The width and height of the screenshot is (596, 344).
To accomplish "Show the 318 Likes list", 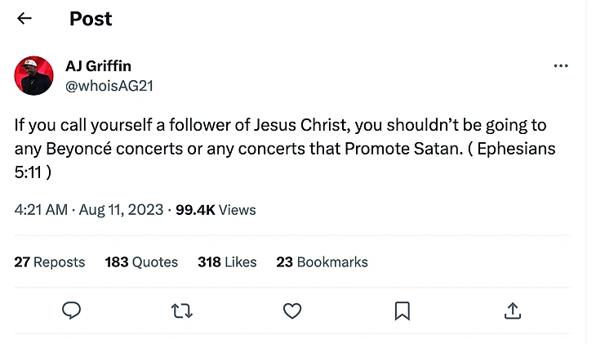I will coord(227,262).
